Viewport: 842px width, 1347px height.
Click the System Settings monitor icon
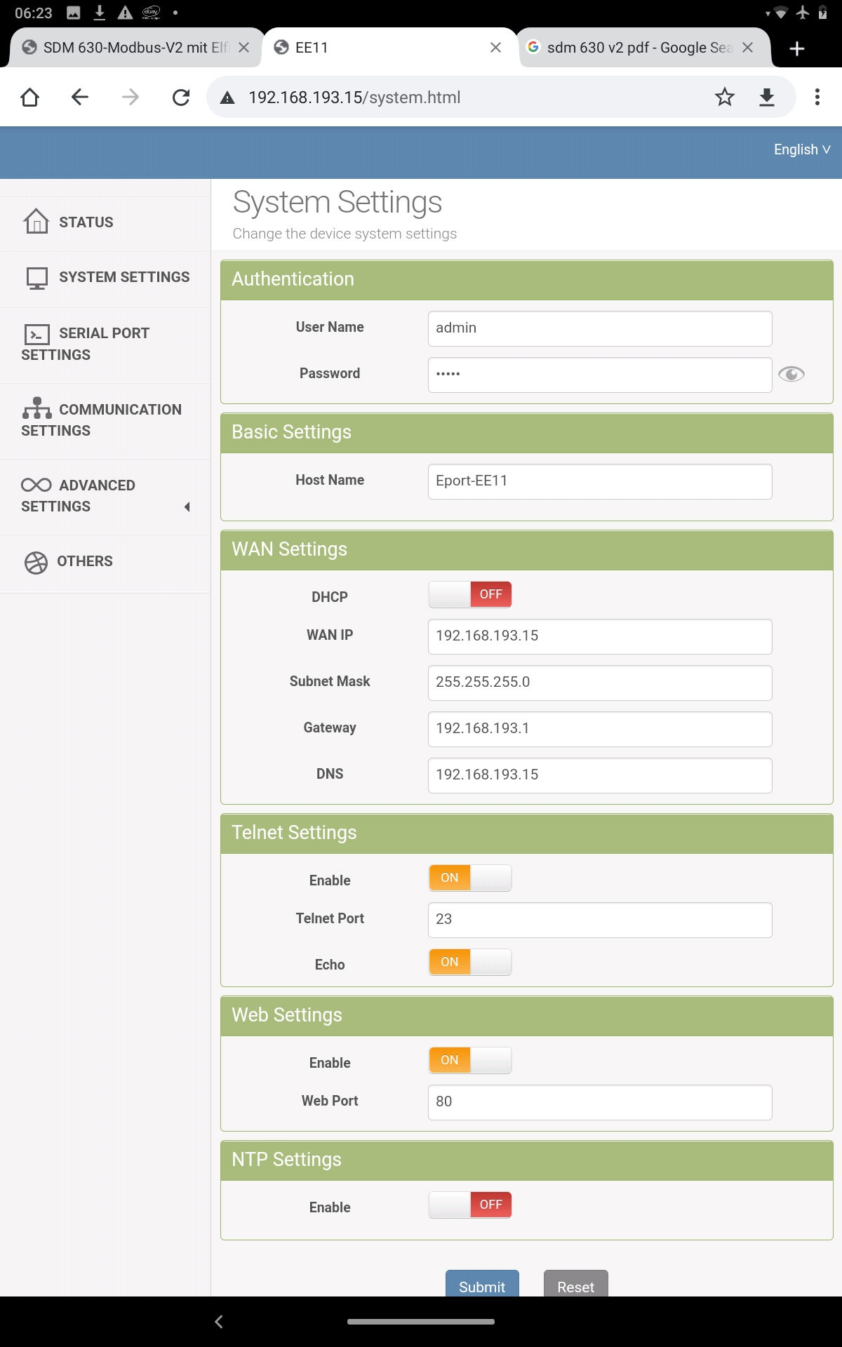click(36, 278)
